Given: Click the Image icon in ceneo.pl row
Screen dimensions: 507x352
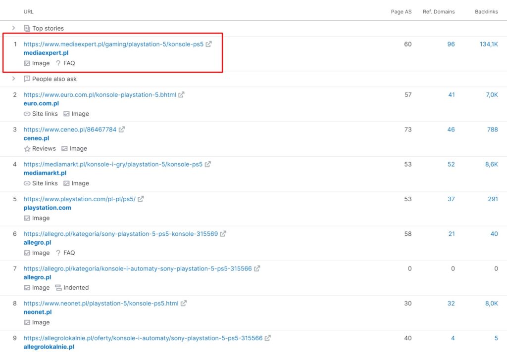Looking at the screenshot, I should [x=64, y=148].
